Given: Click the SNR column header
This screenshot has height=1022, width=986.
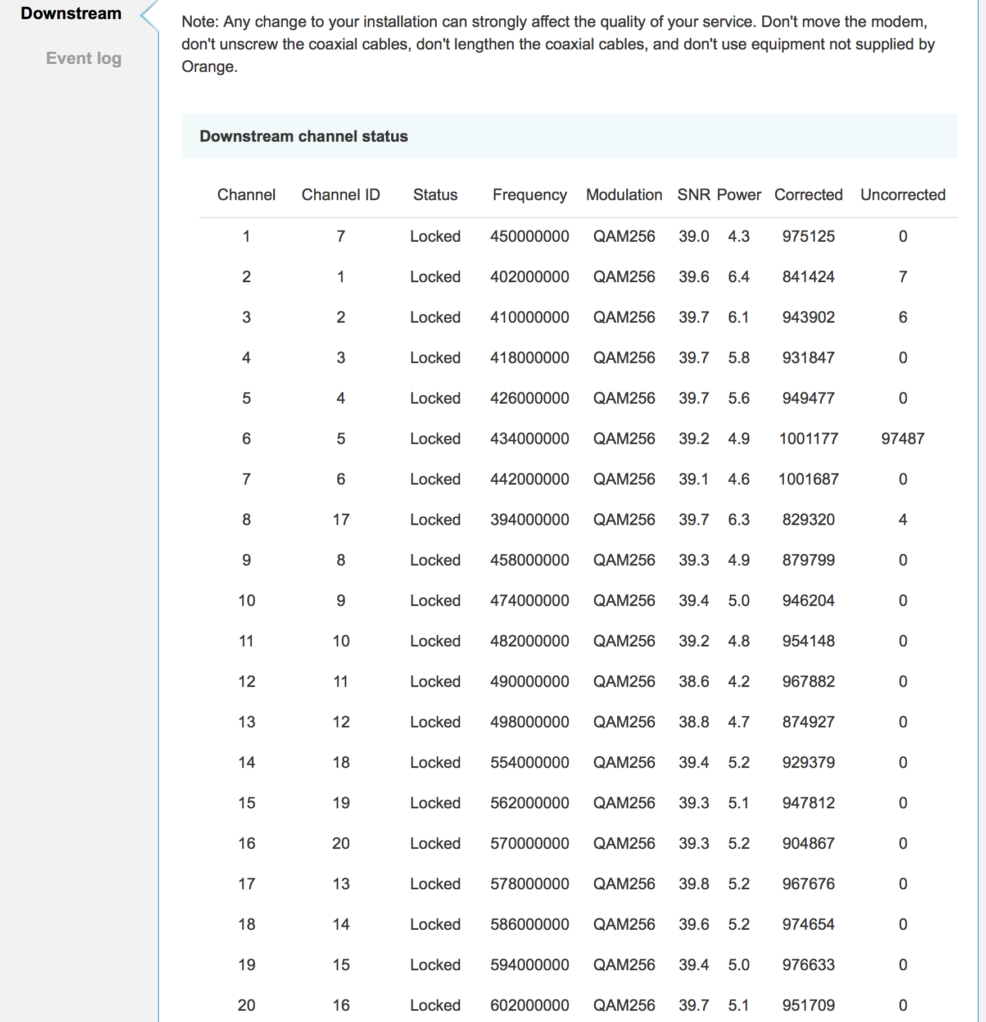Looking at the screenshot, I should tap(694, 195).
